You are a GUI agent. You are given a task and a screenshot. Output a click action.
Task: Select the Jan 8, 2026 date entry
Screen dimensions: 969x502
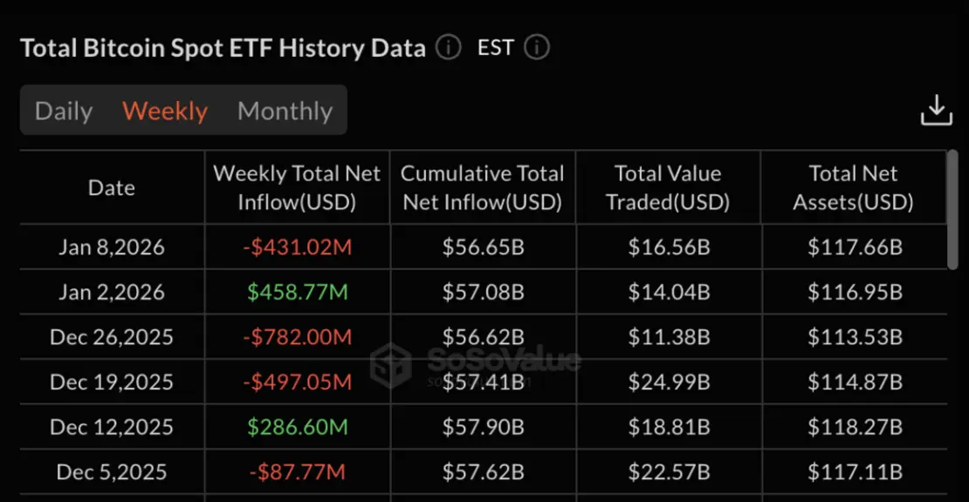[x=111, y=247]
